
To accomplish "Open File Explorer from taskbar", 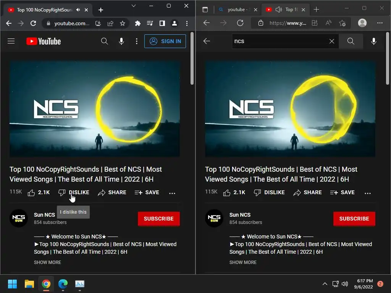I will point(29,284).
